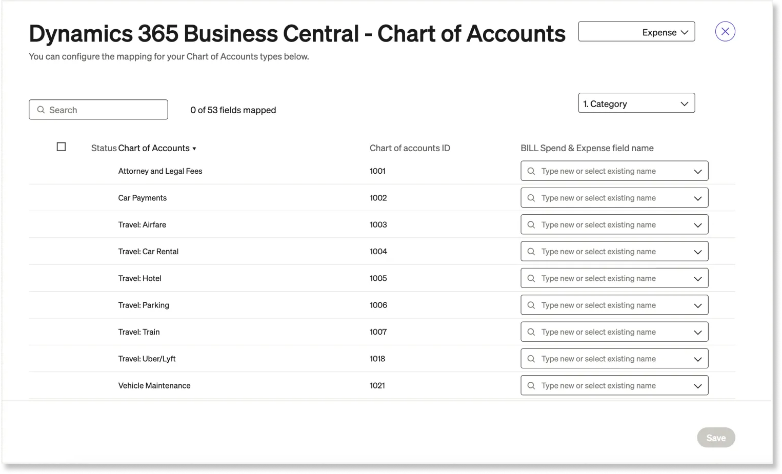The image size is (782, 474).
Task: Open the 1. Category dropdown
Action: click(x=636, y=103)
